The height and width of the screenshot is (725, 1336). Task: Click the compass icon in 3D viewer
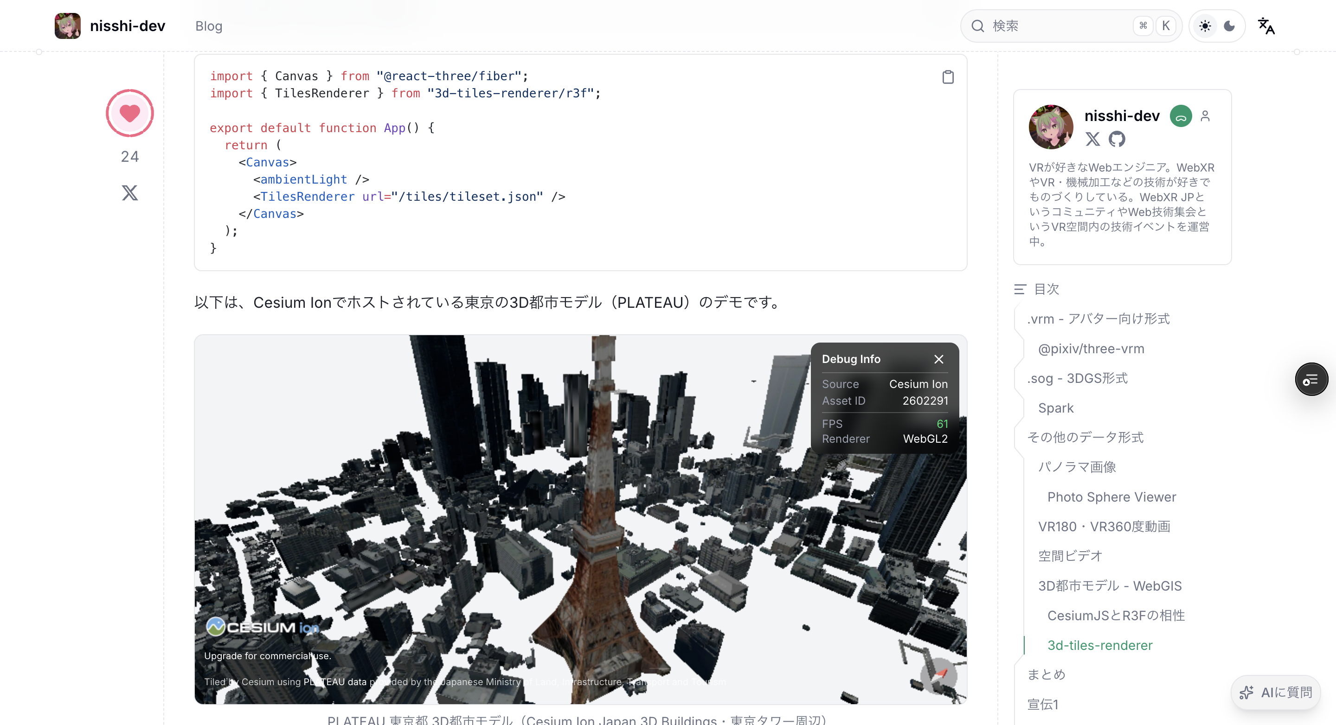point(939,675)
